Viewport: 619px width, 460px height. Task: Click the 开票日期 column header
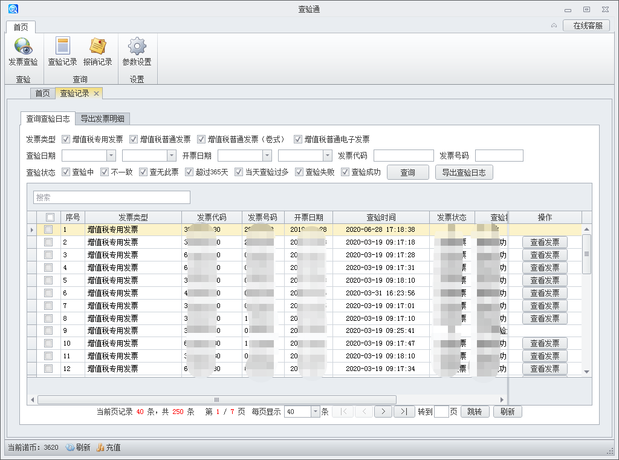(x=308, y=217)
